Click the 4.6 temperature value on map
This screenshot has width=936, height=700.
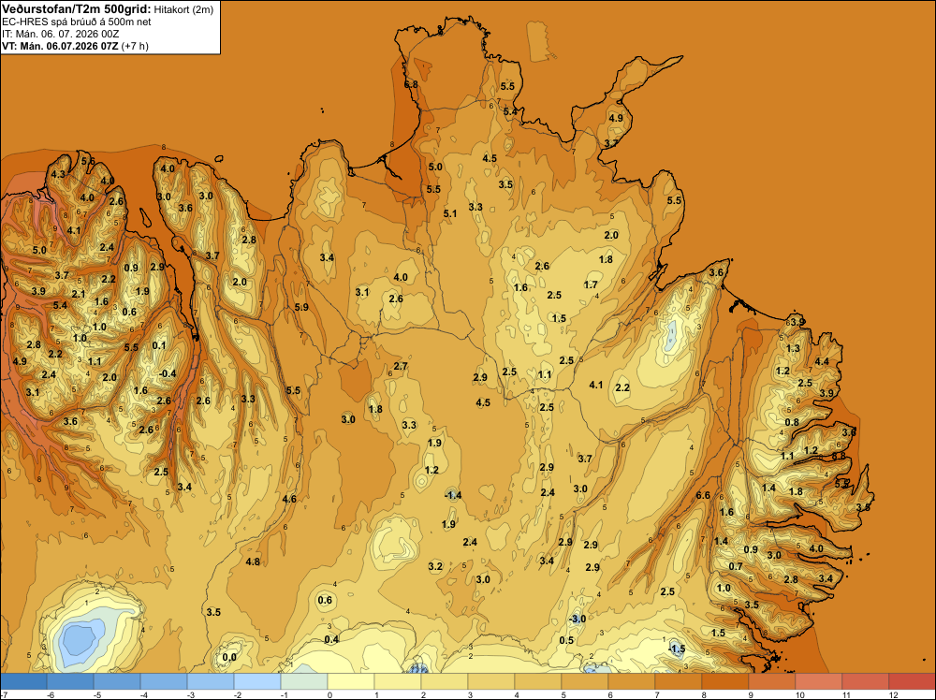[x=289, y=499]
